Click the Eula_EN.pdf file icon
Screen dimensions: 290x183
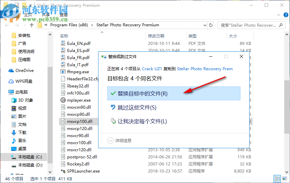[x=63, y=43]
